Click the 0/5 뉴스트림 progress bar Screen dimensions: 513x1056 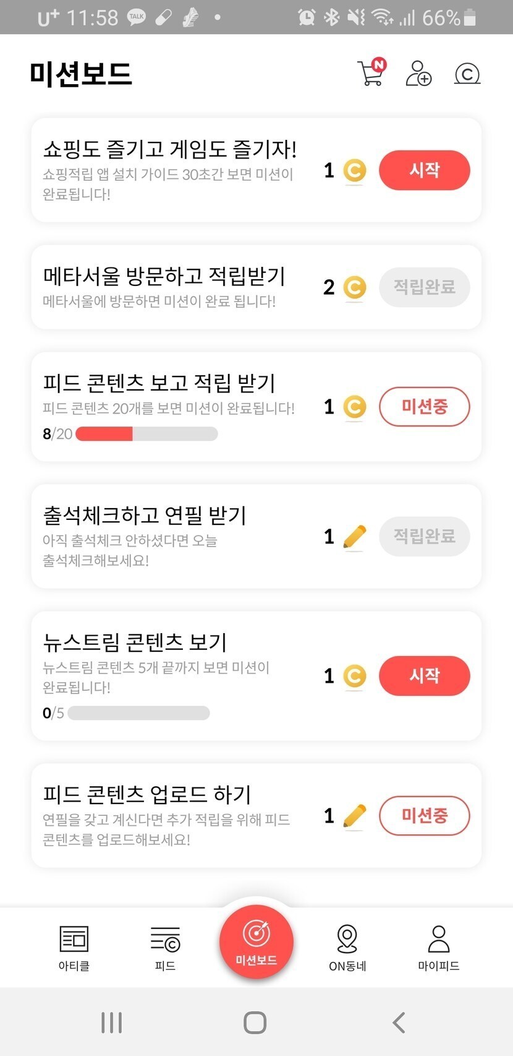138,713
